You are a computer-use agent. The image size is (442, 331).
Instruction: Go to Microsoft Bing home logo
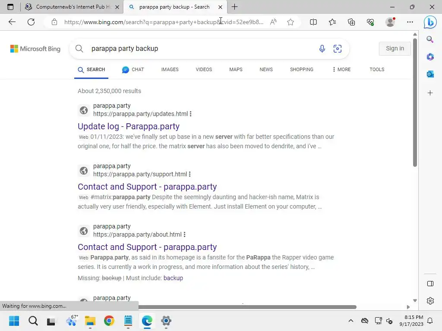click(x=35, y=49)
